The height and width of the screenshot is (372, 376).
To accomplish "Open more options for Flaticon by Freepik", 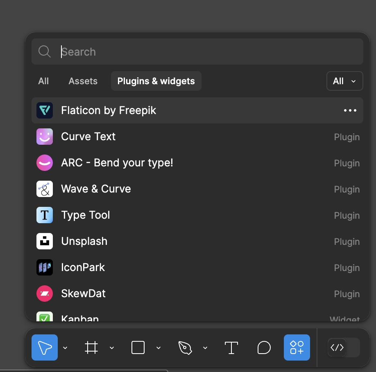I will pos(350,110).
